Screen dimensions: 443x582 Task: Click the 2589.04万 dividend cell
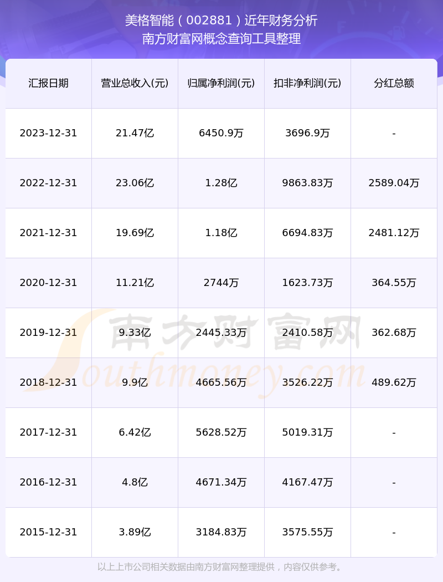394,183
